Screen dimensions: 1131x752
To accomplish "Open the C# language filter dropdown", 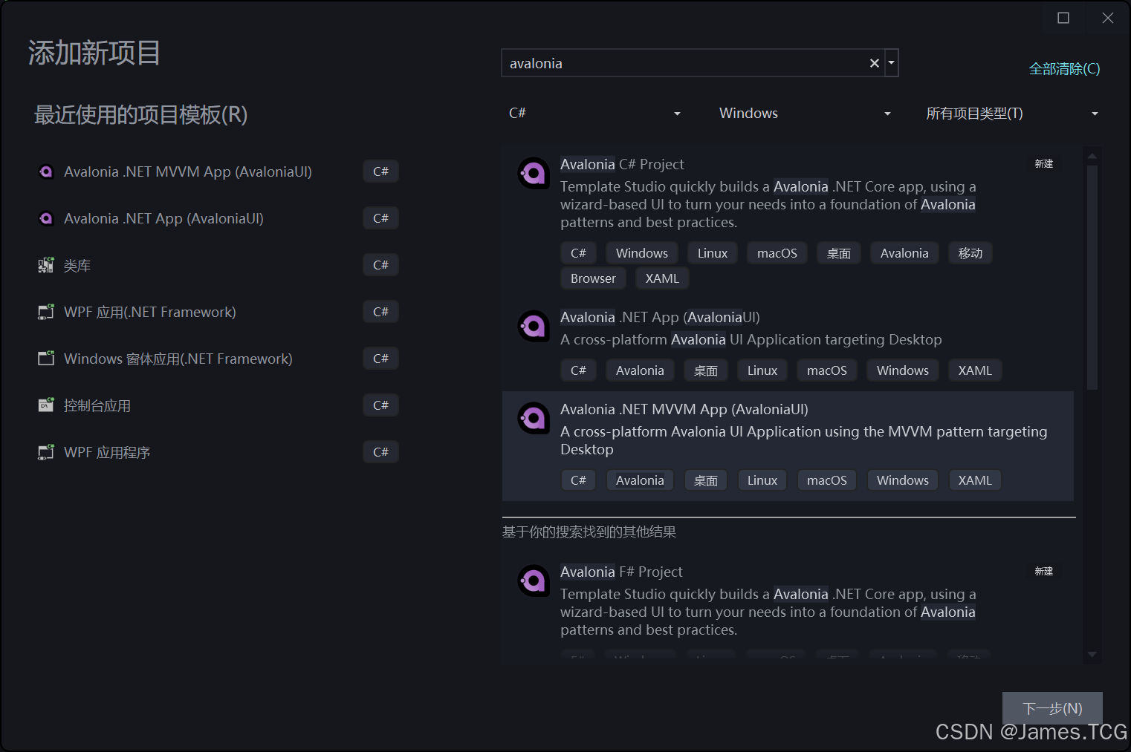I will coord(594,113).
